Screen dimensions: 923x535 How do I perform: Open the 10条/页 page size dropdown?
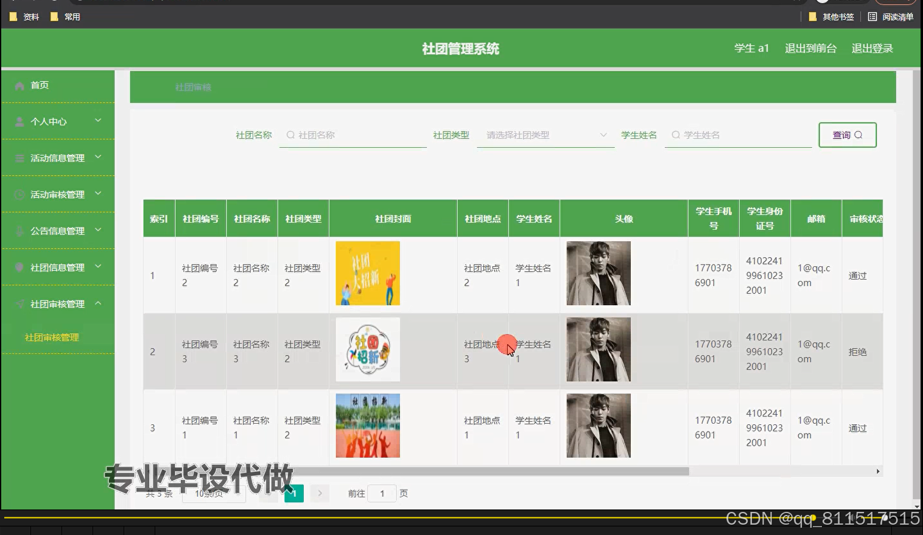point(214,494)
